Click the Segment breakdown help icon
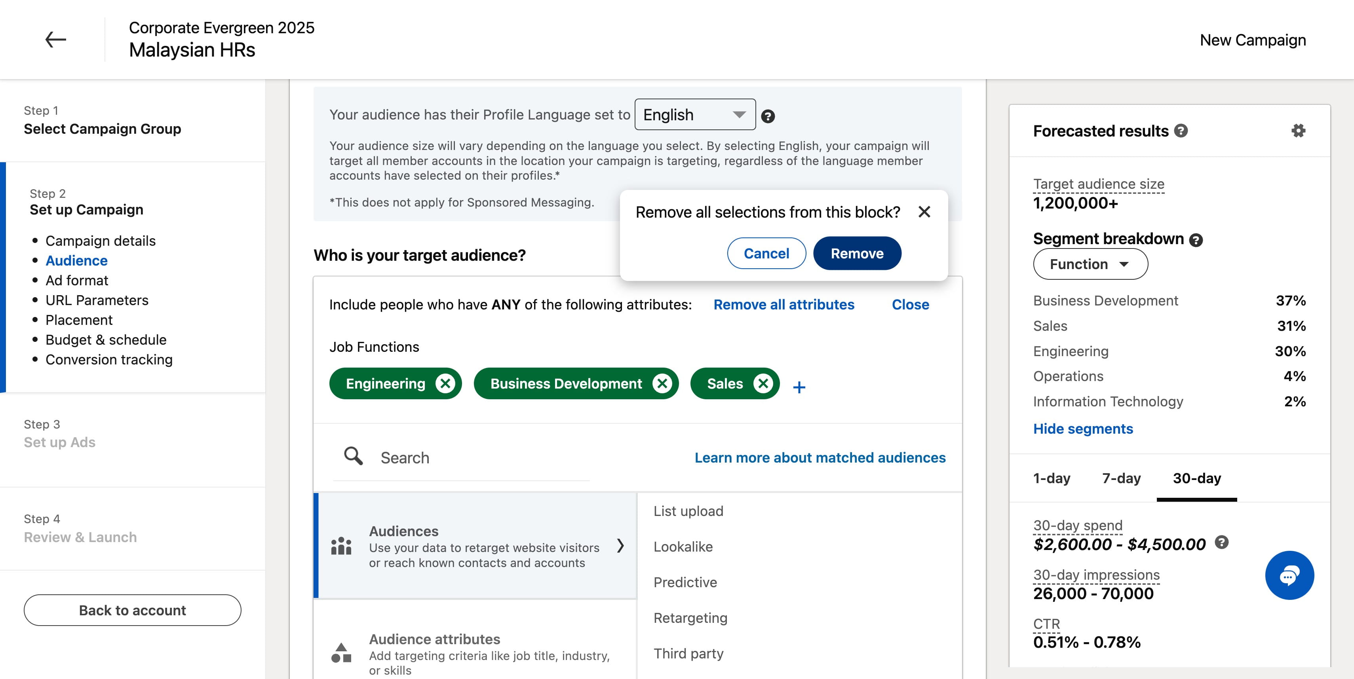The width and height of the screenshot is (1354, 679). click(1196, 240)
